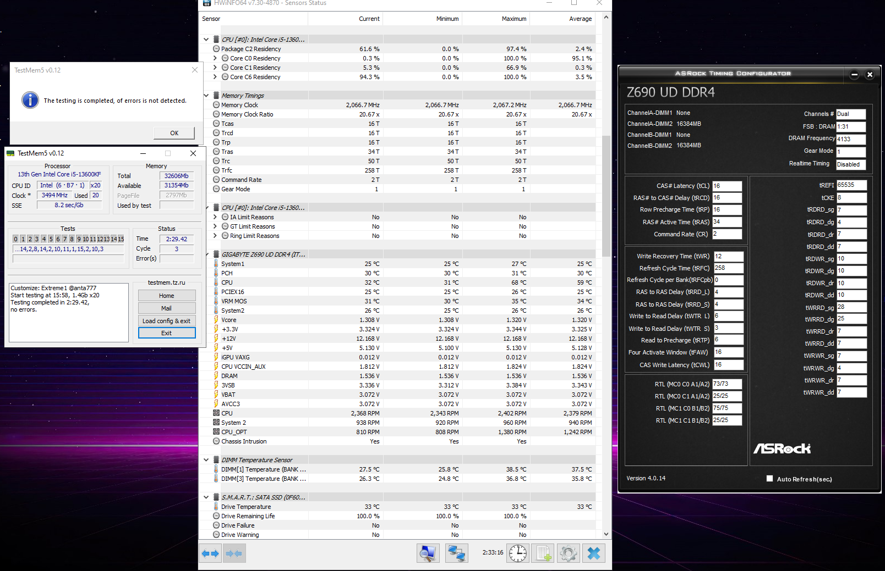Expand the Core C6 Residency row
The width and height of the screenshot is (885, 571).
tap(215, 77)
